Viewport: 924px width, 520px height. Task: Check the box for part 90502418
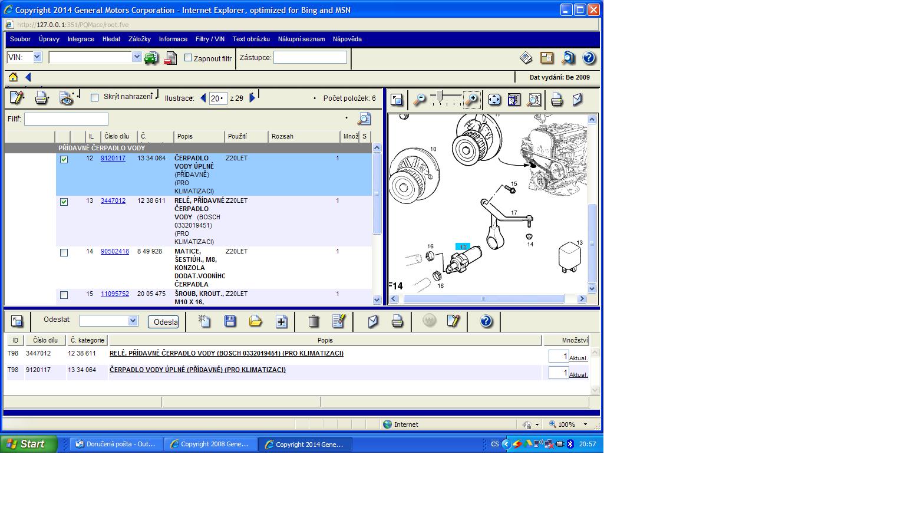(64, 253)
